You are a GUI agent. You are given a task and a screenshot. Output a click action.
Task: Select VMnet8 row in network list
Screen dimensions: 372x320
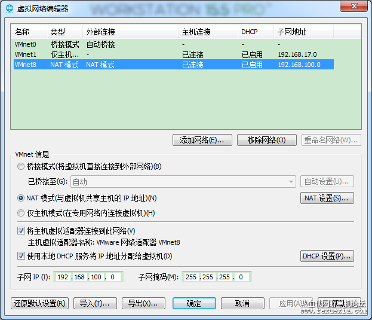174,65
